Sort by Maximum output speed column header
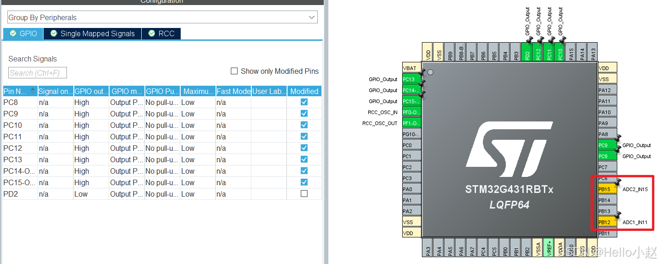This screenshot has width=659, height=264. click(198, 91)
